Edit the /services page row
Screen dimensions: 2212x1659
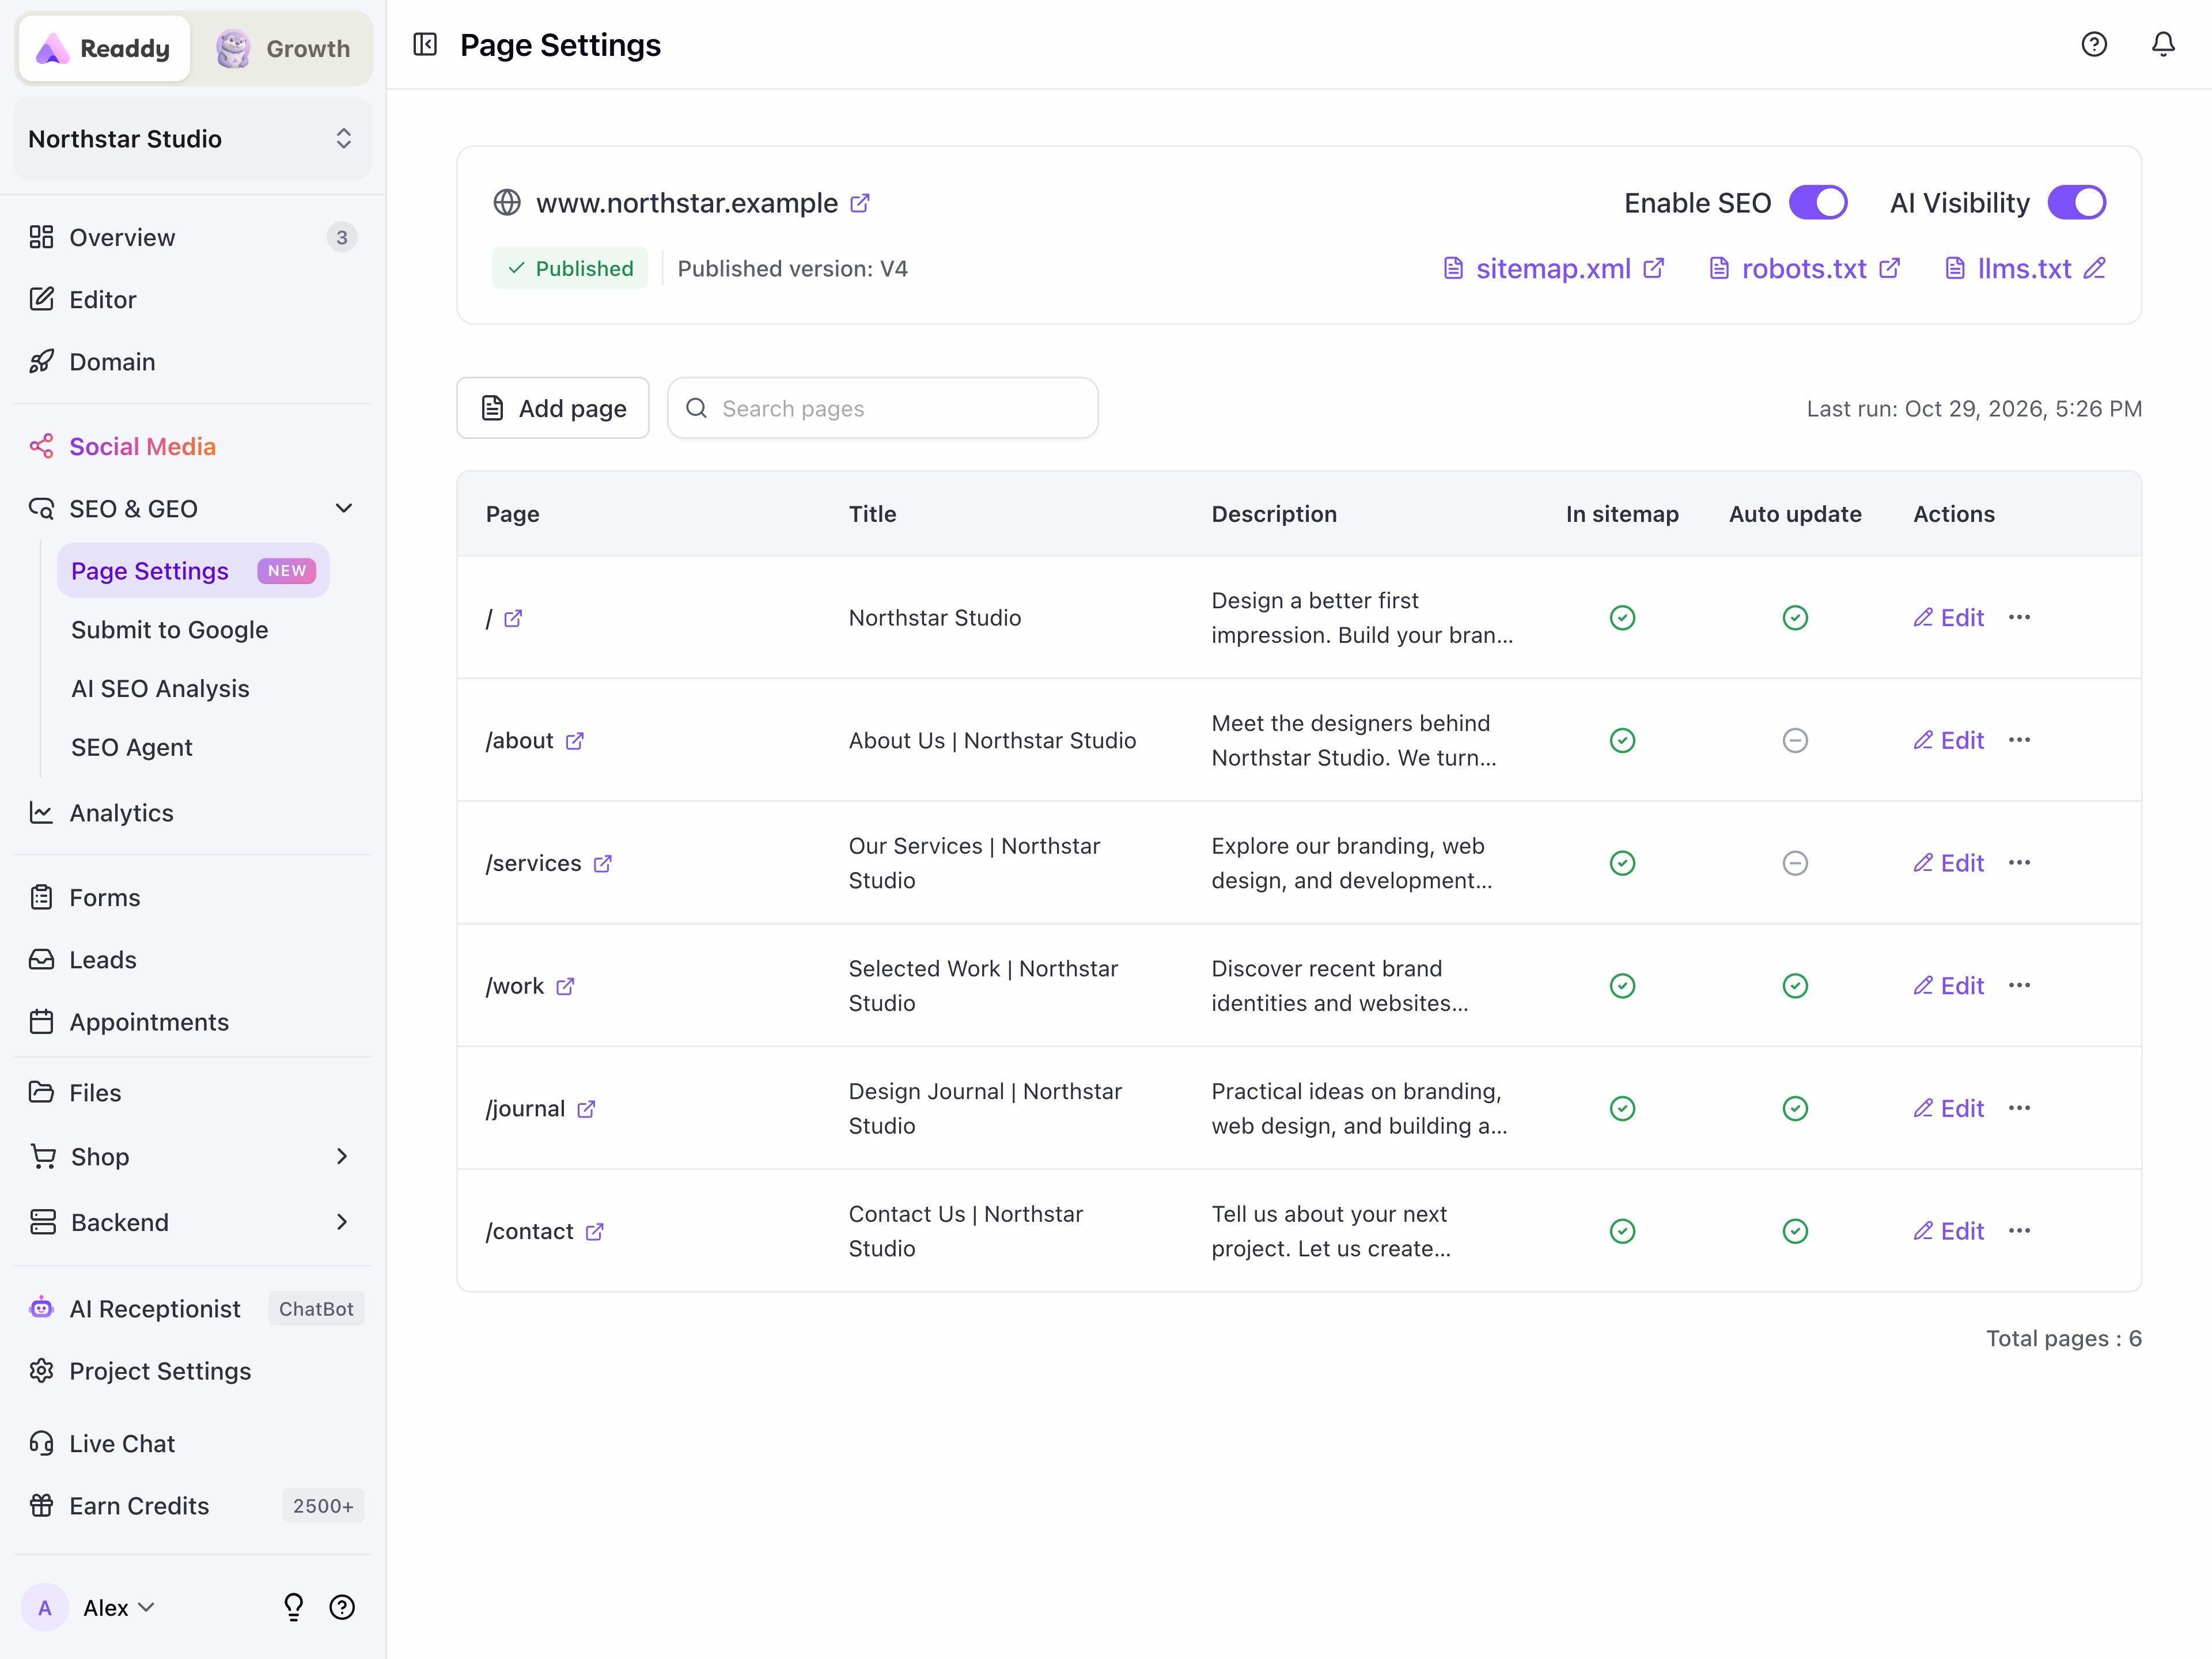click(x=1949, y=863)
